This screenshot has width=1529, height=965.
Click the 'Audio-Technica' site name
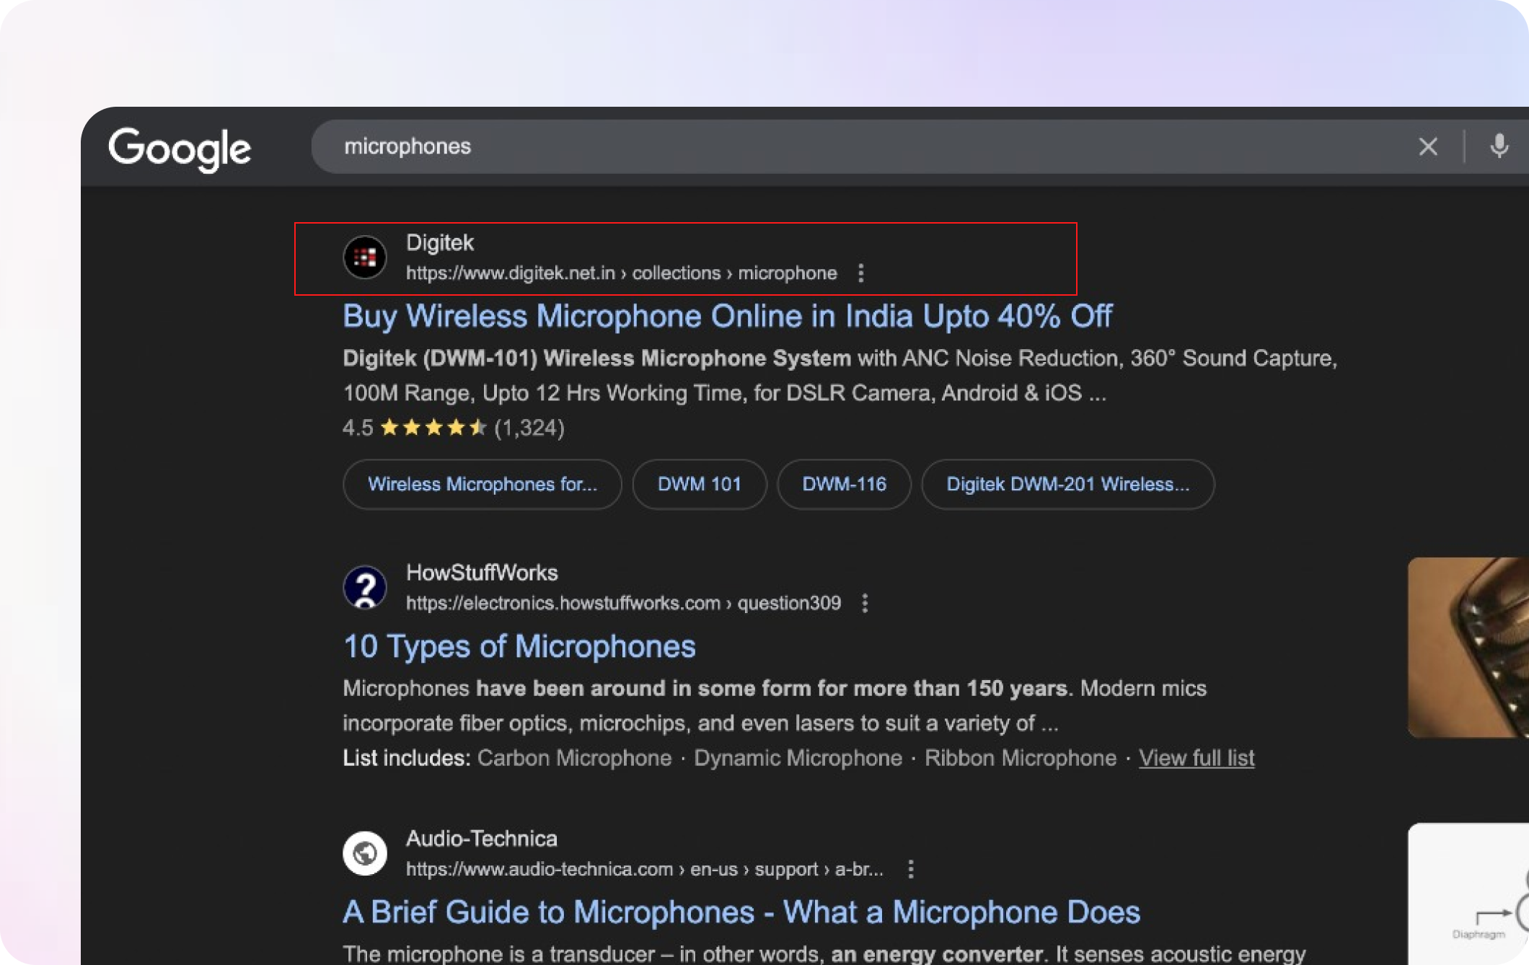pos(482,839)
